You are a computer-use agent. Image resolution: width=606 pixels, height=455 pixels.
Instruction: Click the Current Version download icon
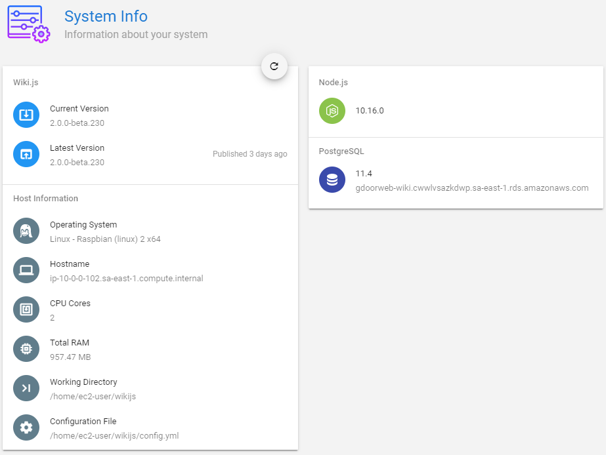click(x=26, y=115)
